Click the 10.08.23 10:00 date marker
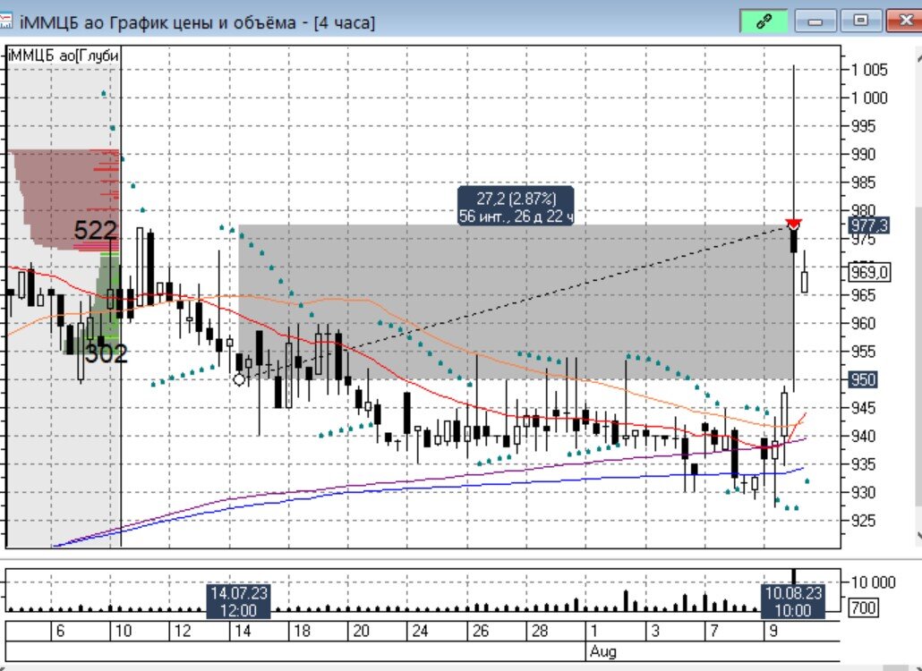This screenshot has height=671, width=922. (792, 601)
